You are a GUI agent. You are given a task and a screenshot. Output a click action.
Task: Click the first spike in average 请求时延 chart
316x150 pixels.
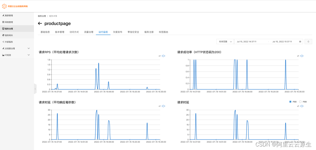pos(57,113)
